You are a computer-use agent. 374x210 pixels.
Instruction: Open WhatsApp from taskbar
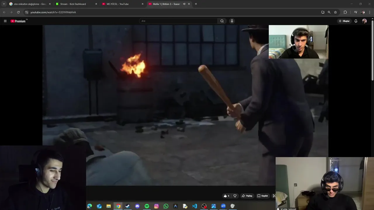(166, 206)
